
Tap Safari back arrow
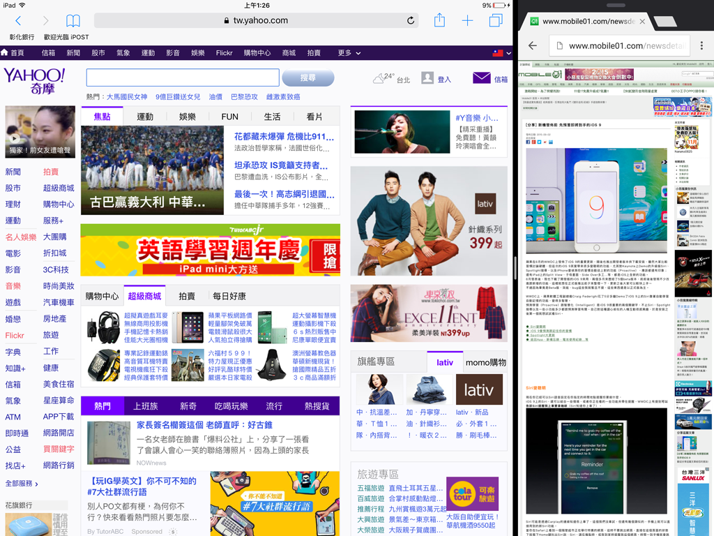(x=18, y=20)
